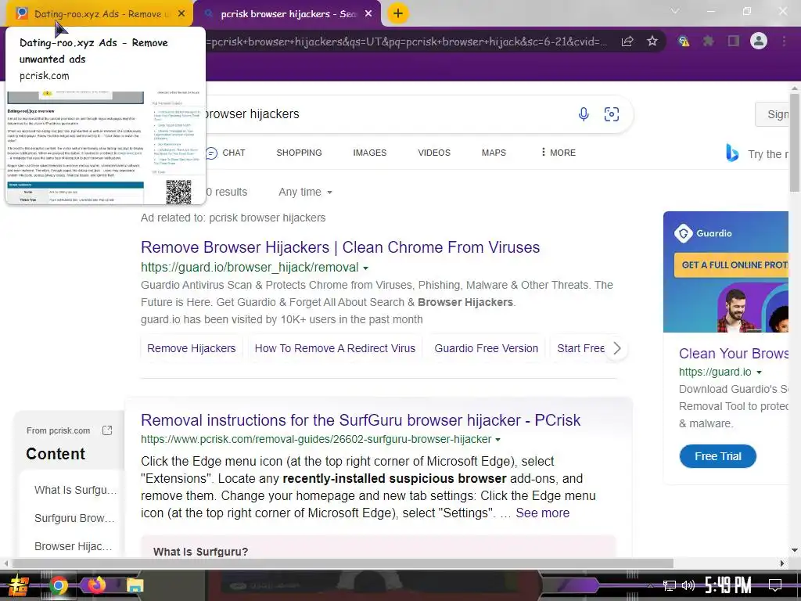This screenshot has width=801, height=601.
Task: Jump to What Is Surfgu... section
Action: (76, 490)
